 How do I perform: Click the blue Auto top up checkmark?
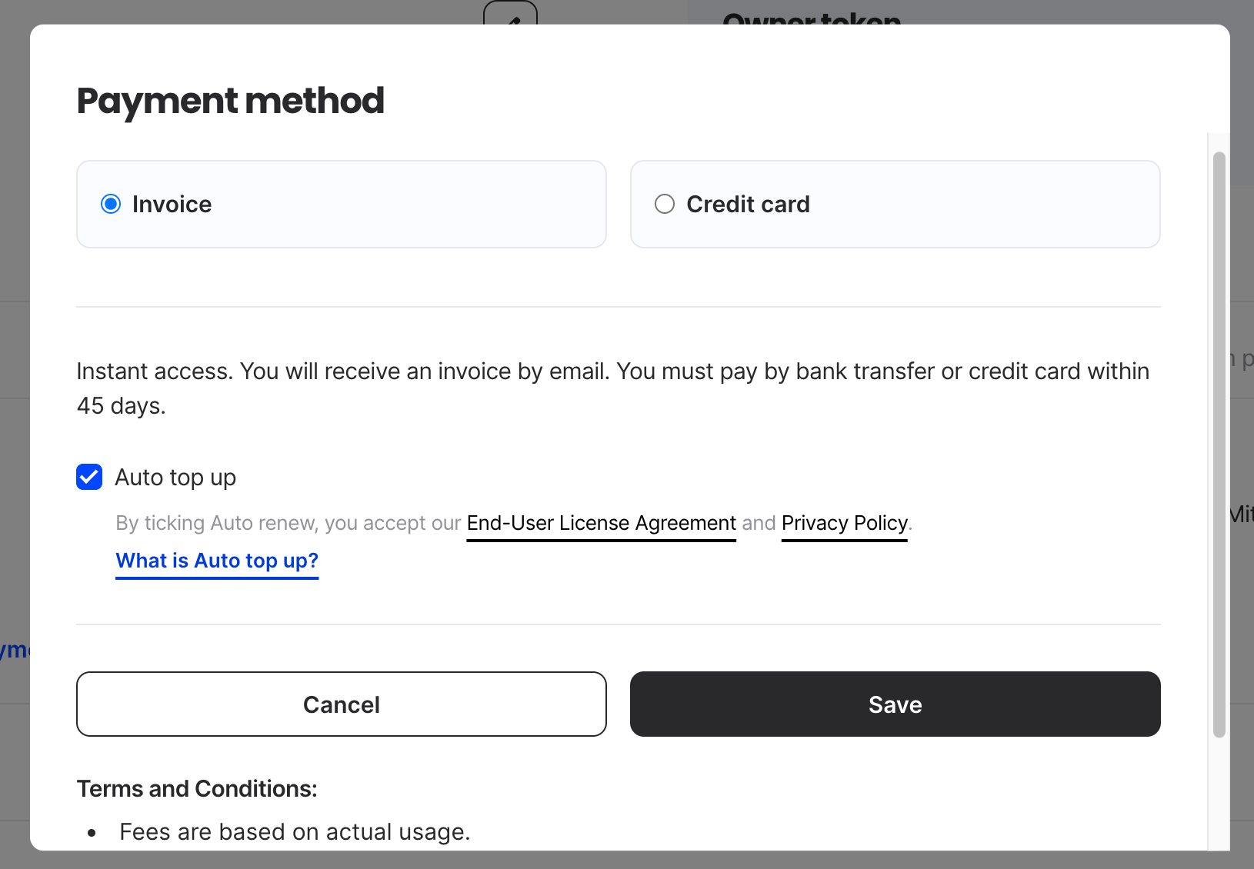pos(89,477)
